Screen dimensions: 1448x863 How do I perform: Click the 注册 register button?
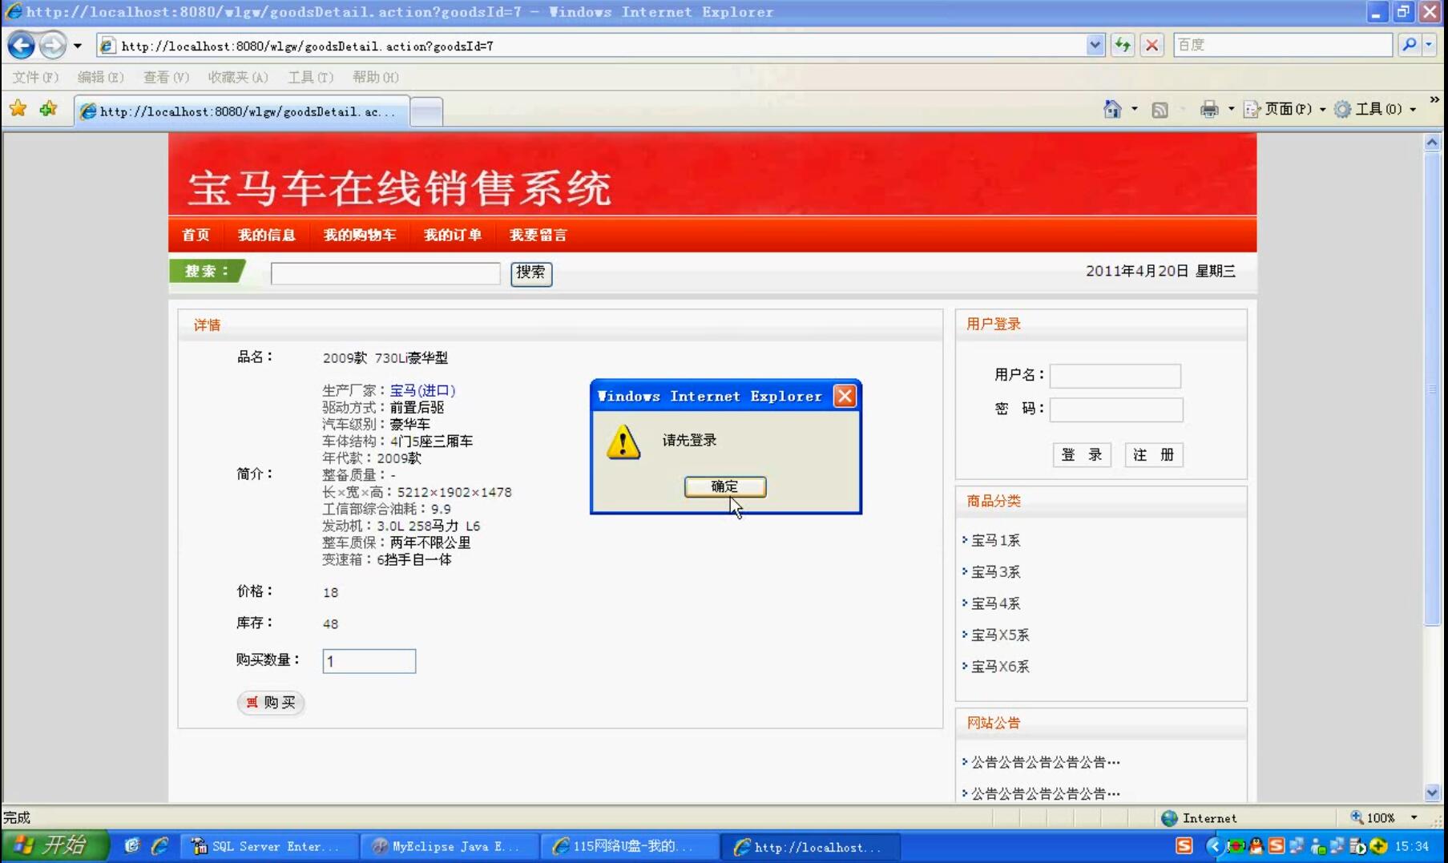point(1154,455)
